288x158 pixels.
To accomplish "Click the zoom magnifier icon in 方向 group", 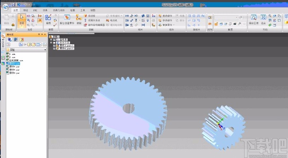I will click(270, 16).
